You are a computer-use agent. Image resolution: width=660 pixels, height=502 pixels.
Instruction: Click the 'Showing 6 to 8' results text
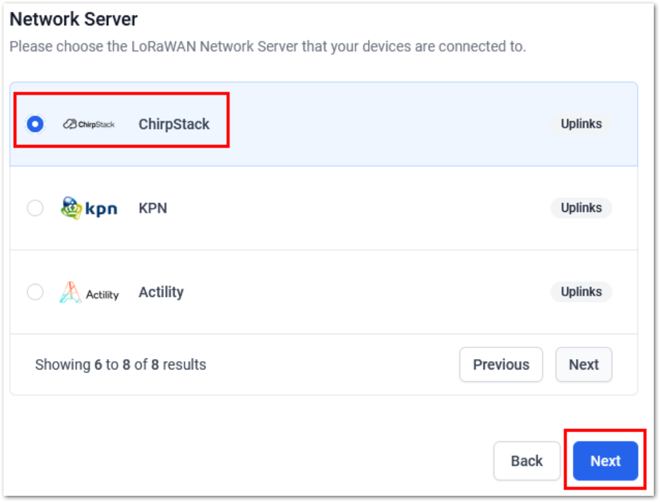pos(120,365)
